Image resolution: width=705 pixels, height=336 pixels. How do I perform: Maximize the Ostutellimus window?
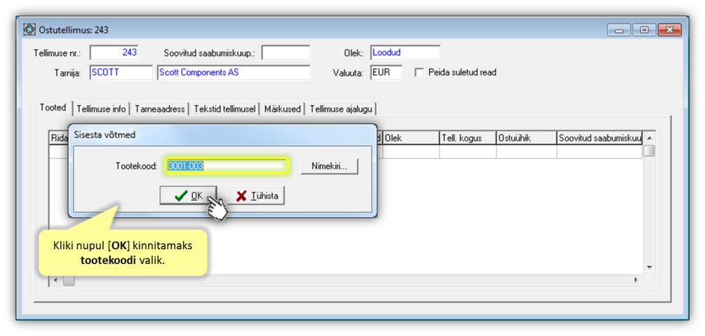click(x=644, y=30)
